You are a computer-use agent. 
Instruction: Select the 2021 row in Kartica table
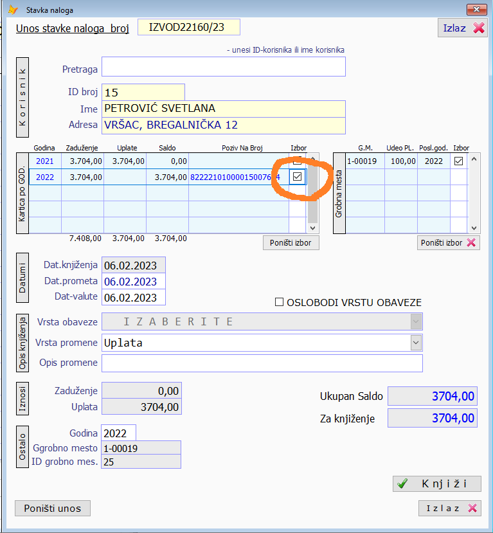coord(45,161)
